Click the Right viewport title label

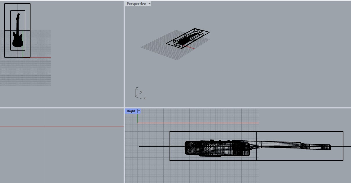[131, 111]
